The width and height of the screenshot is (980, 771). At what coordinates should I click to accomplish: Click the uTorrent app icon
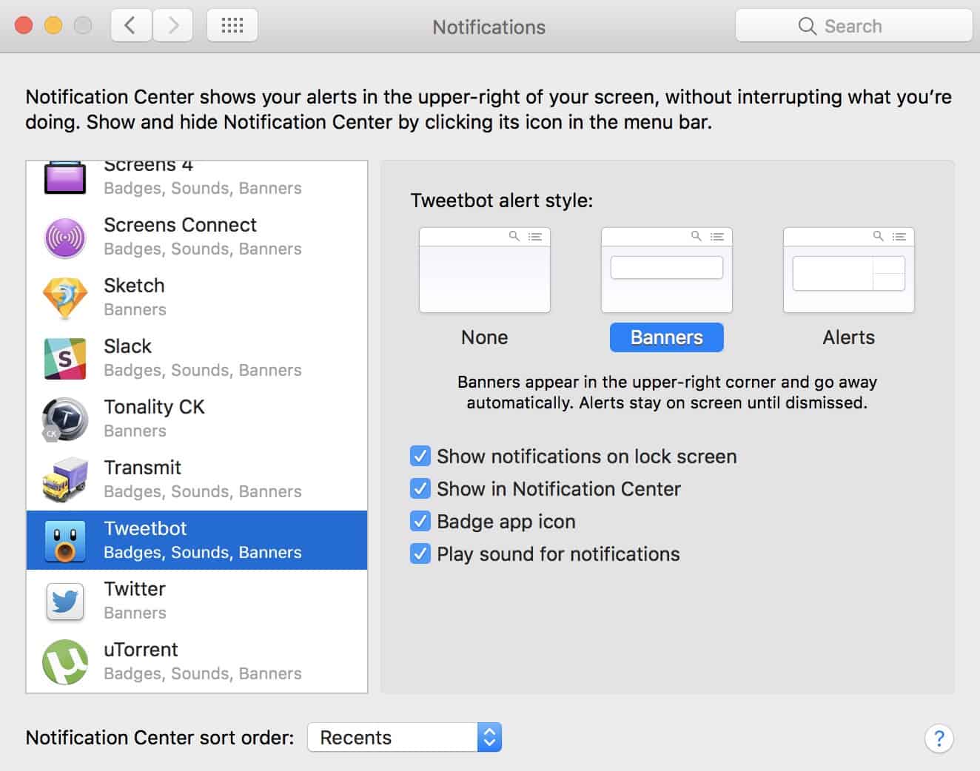click(x=65, y=662)
